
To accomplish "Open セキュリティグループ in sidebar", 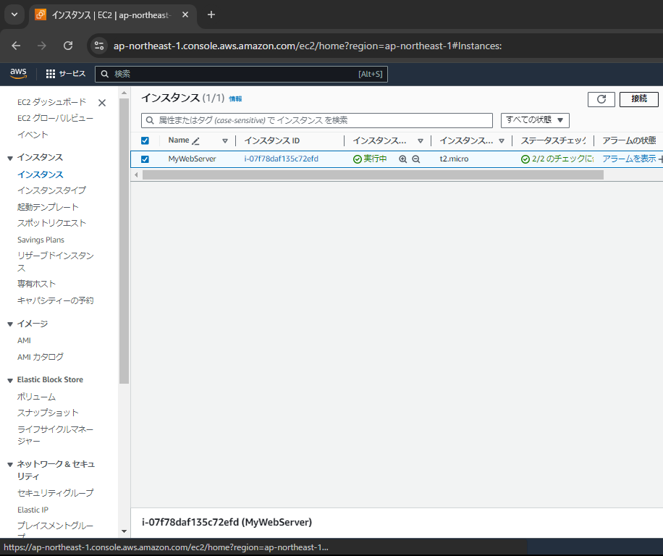I will click(x=56, y=492).
